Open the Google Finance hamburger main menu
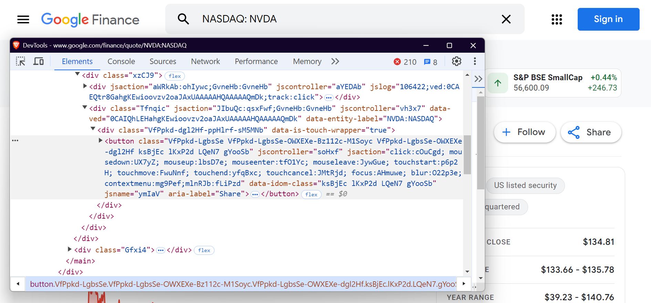651x303 pixels. coord(23,19)
